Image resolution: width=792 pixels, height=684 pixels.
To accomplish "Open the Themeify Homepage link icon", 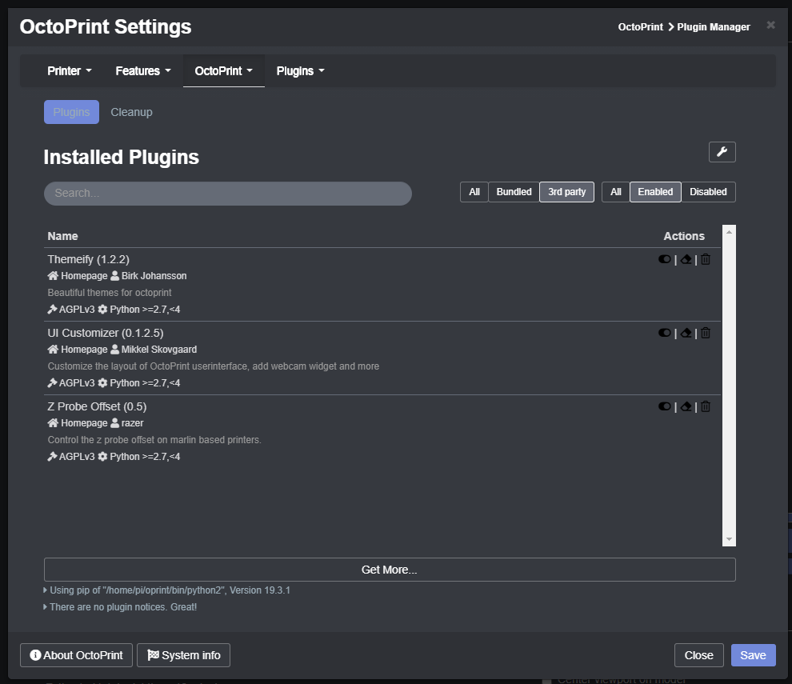I will (52, 275).
